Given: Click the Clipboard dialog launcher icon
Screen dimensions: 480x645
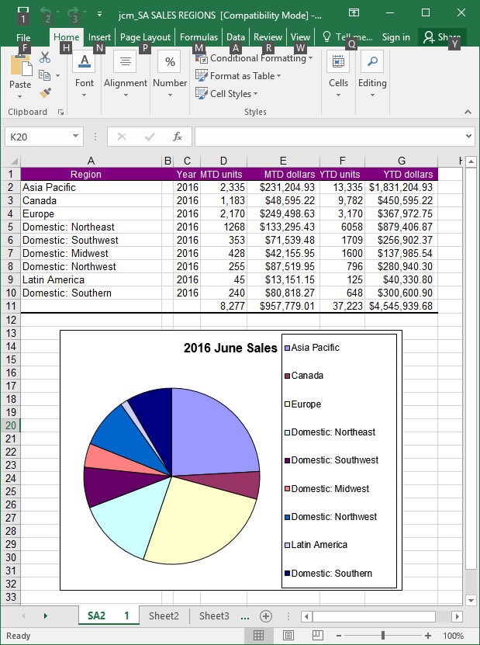Looking at the screenshot, I should point(60,112).
